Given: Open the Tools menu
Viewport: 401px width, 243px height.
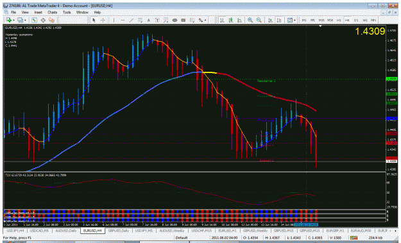Looking at the screenshot, I should 67,12.
